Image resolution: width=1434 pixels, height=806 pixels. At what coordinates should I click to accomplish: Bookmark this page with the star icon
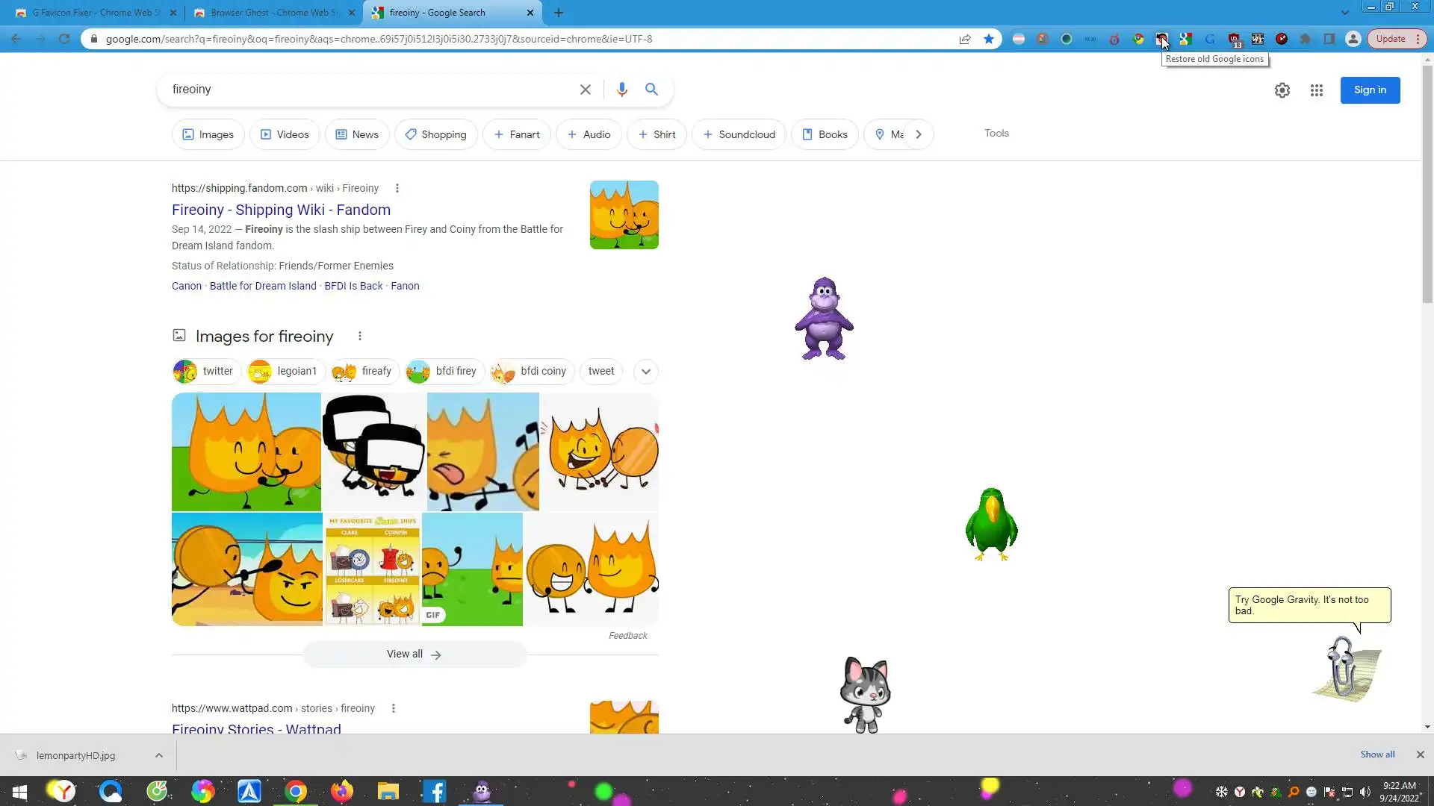(989, 39)
